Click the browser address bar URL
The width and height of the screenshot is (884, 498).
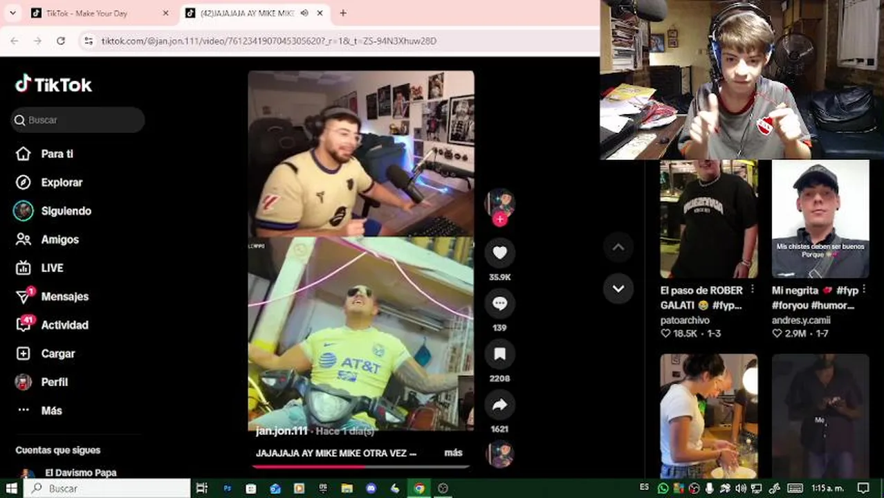[x=269, y=41]
